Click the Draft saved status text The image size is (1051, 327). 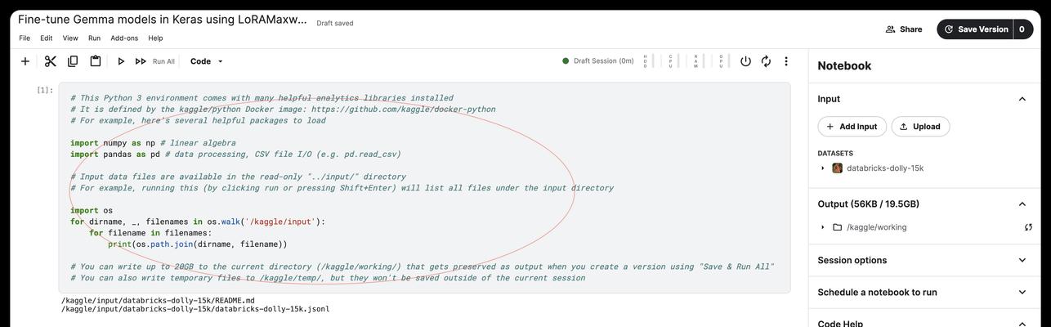pos(335,24)
